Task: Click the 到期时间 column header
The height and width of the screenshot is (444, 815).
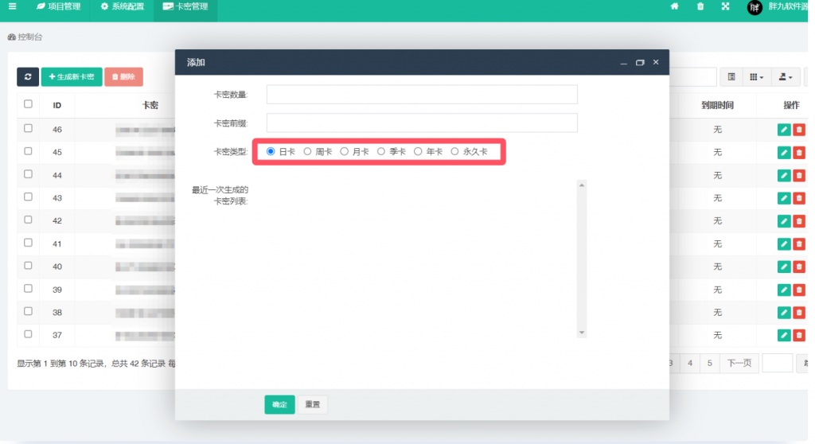Action: (x=717, y=105)
